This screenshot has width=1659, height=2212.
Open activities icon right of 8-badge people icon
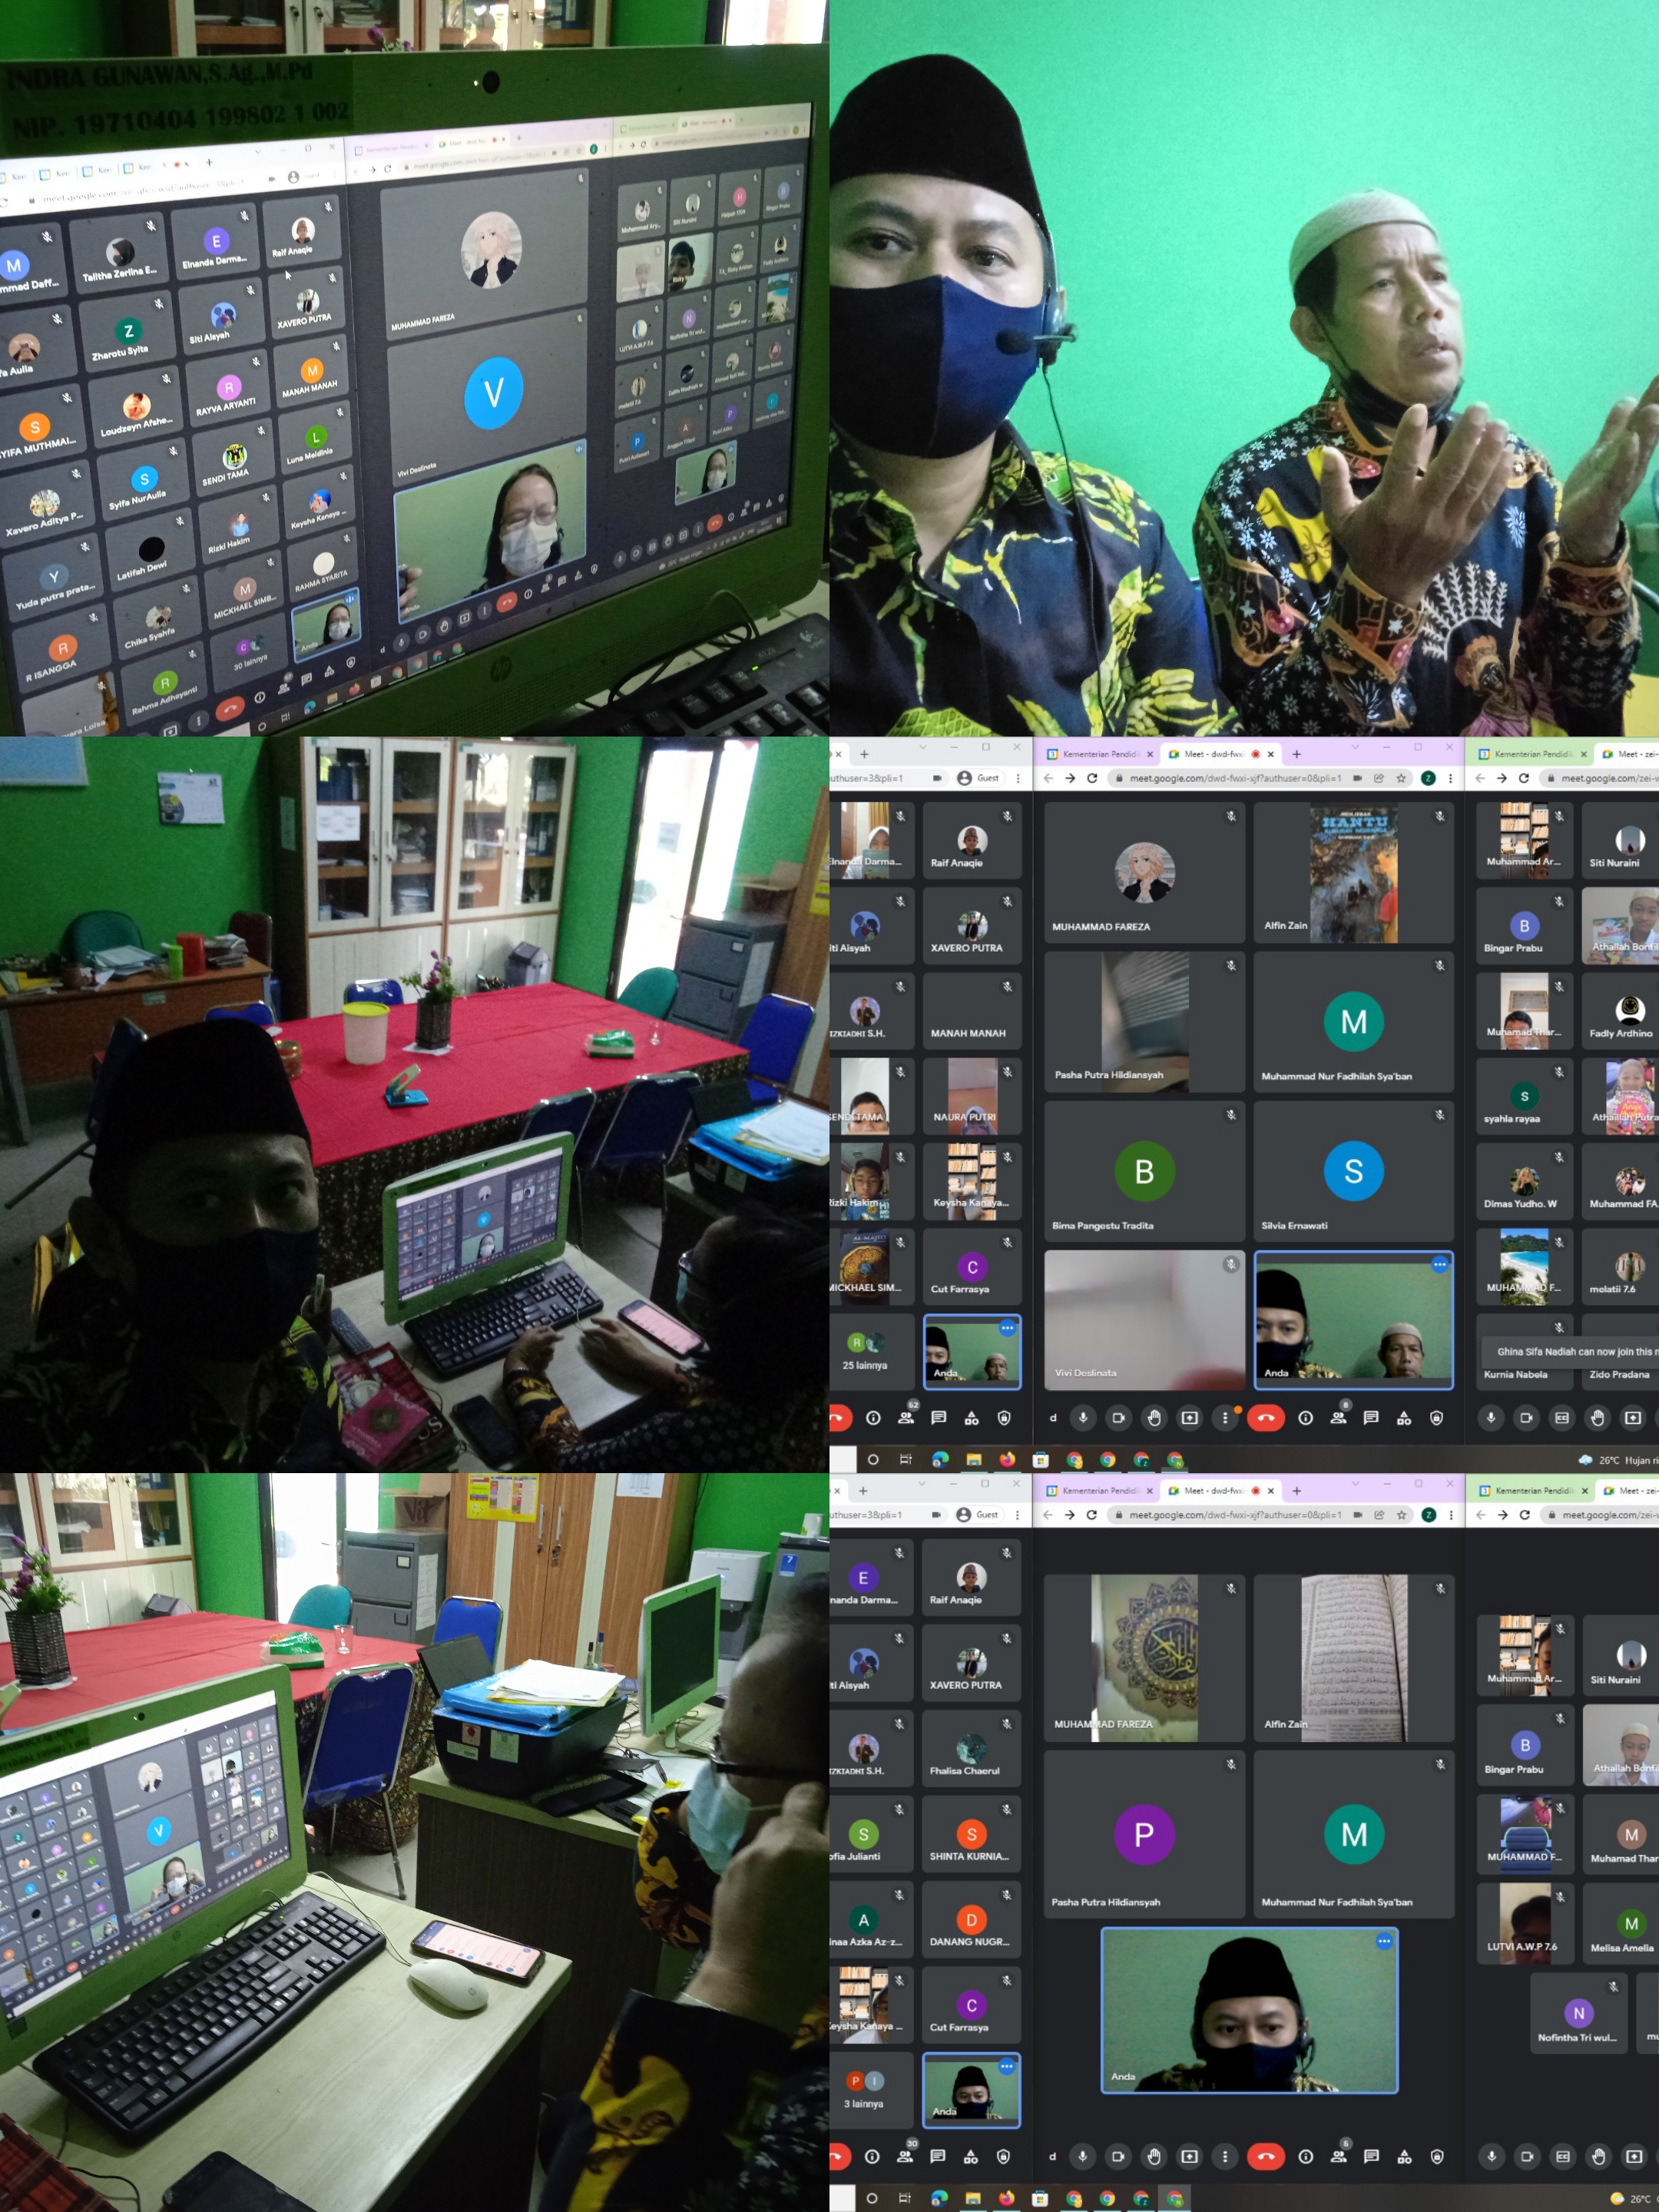coord(1404,1418)
